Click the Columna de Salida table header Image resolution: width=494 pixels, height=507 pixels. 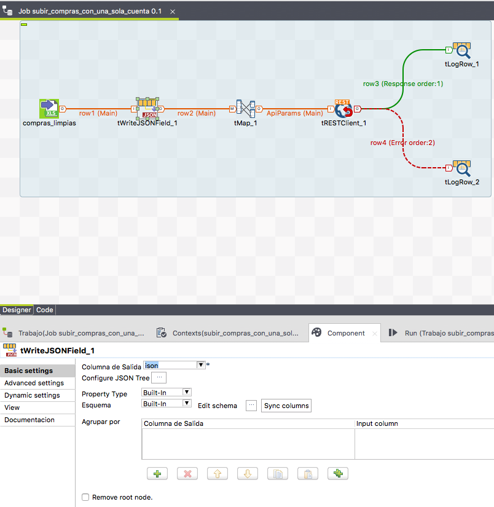(x=248, y=423)
